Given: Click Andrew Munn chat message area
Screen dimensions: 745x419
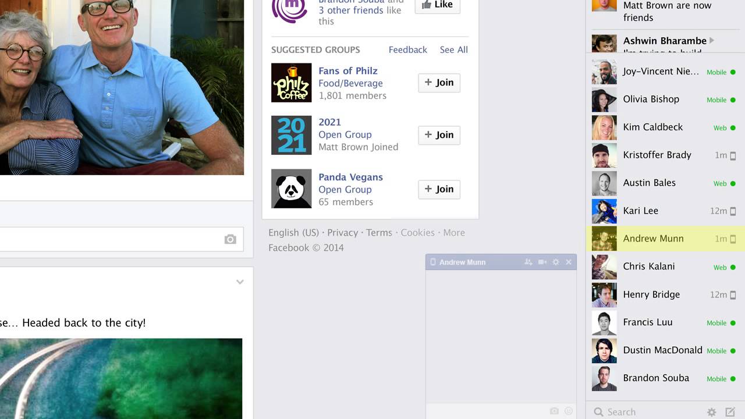Looking at the screenshot, I should [501, 336].
